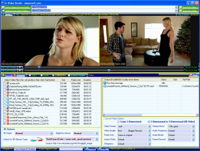Click the Cancel button with red X
Screen dimensions: 200x151
(19, 75)
